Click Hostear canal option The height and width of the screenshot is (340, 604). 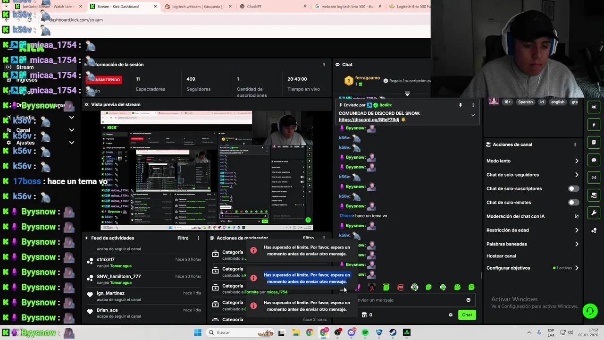(x=501, y=256)
